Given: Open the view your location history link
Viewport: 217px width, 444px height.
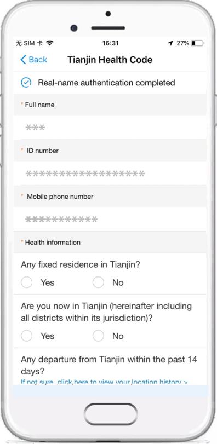Looking at the screenshot, I should tap(104, 382).
